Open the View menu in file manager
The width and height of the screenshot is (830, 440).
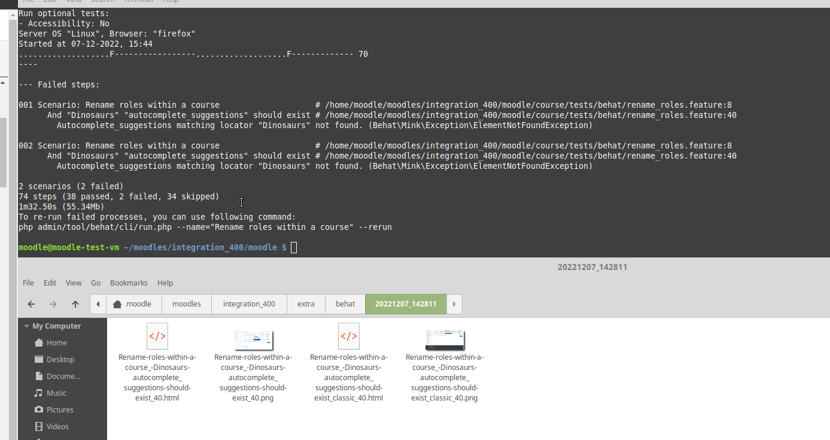pos(74,283)
